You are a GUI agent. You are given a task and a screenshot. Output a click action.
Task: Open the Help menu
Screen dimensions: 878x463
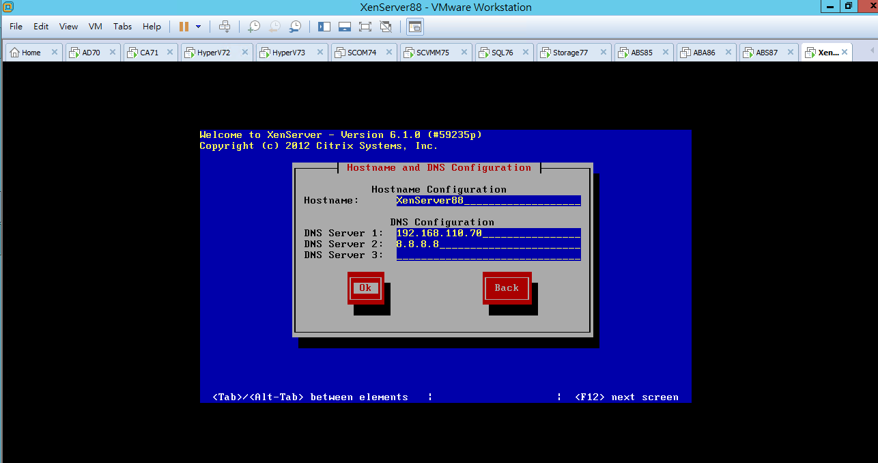[152, 27]
